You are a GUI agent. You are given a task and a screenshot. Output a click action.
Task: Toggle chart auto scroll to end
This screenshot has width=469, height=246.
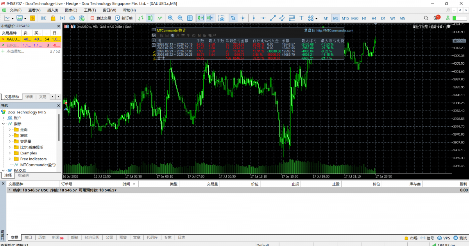click(x=200, y=18)
